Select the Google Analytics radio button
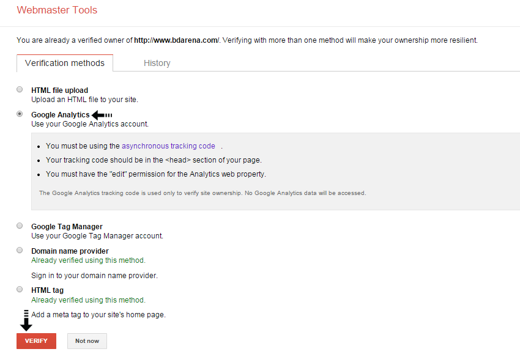This screenshot has width=520, height=357. 20,114
